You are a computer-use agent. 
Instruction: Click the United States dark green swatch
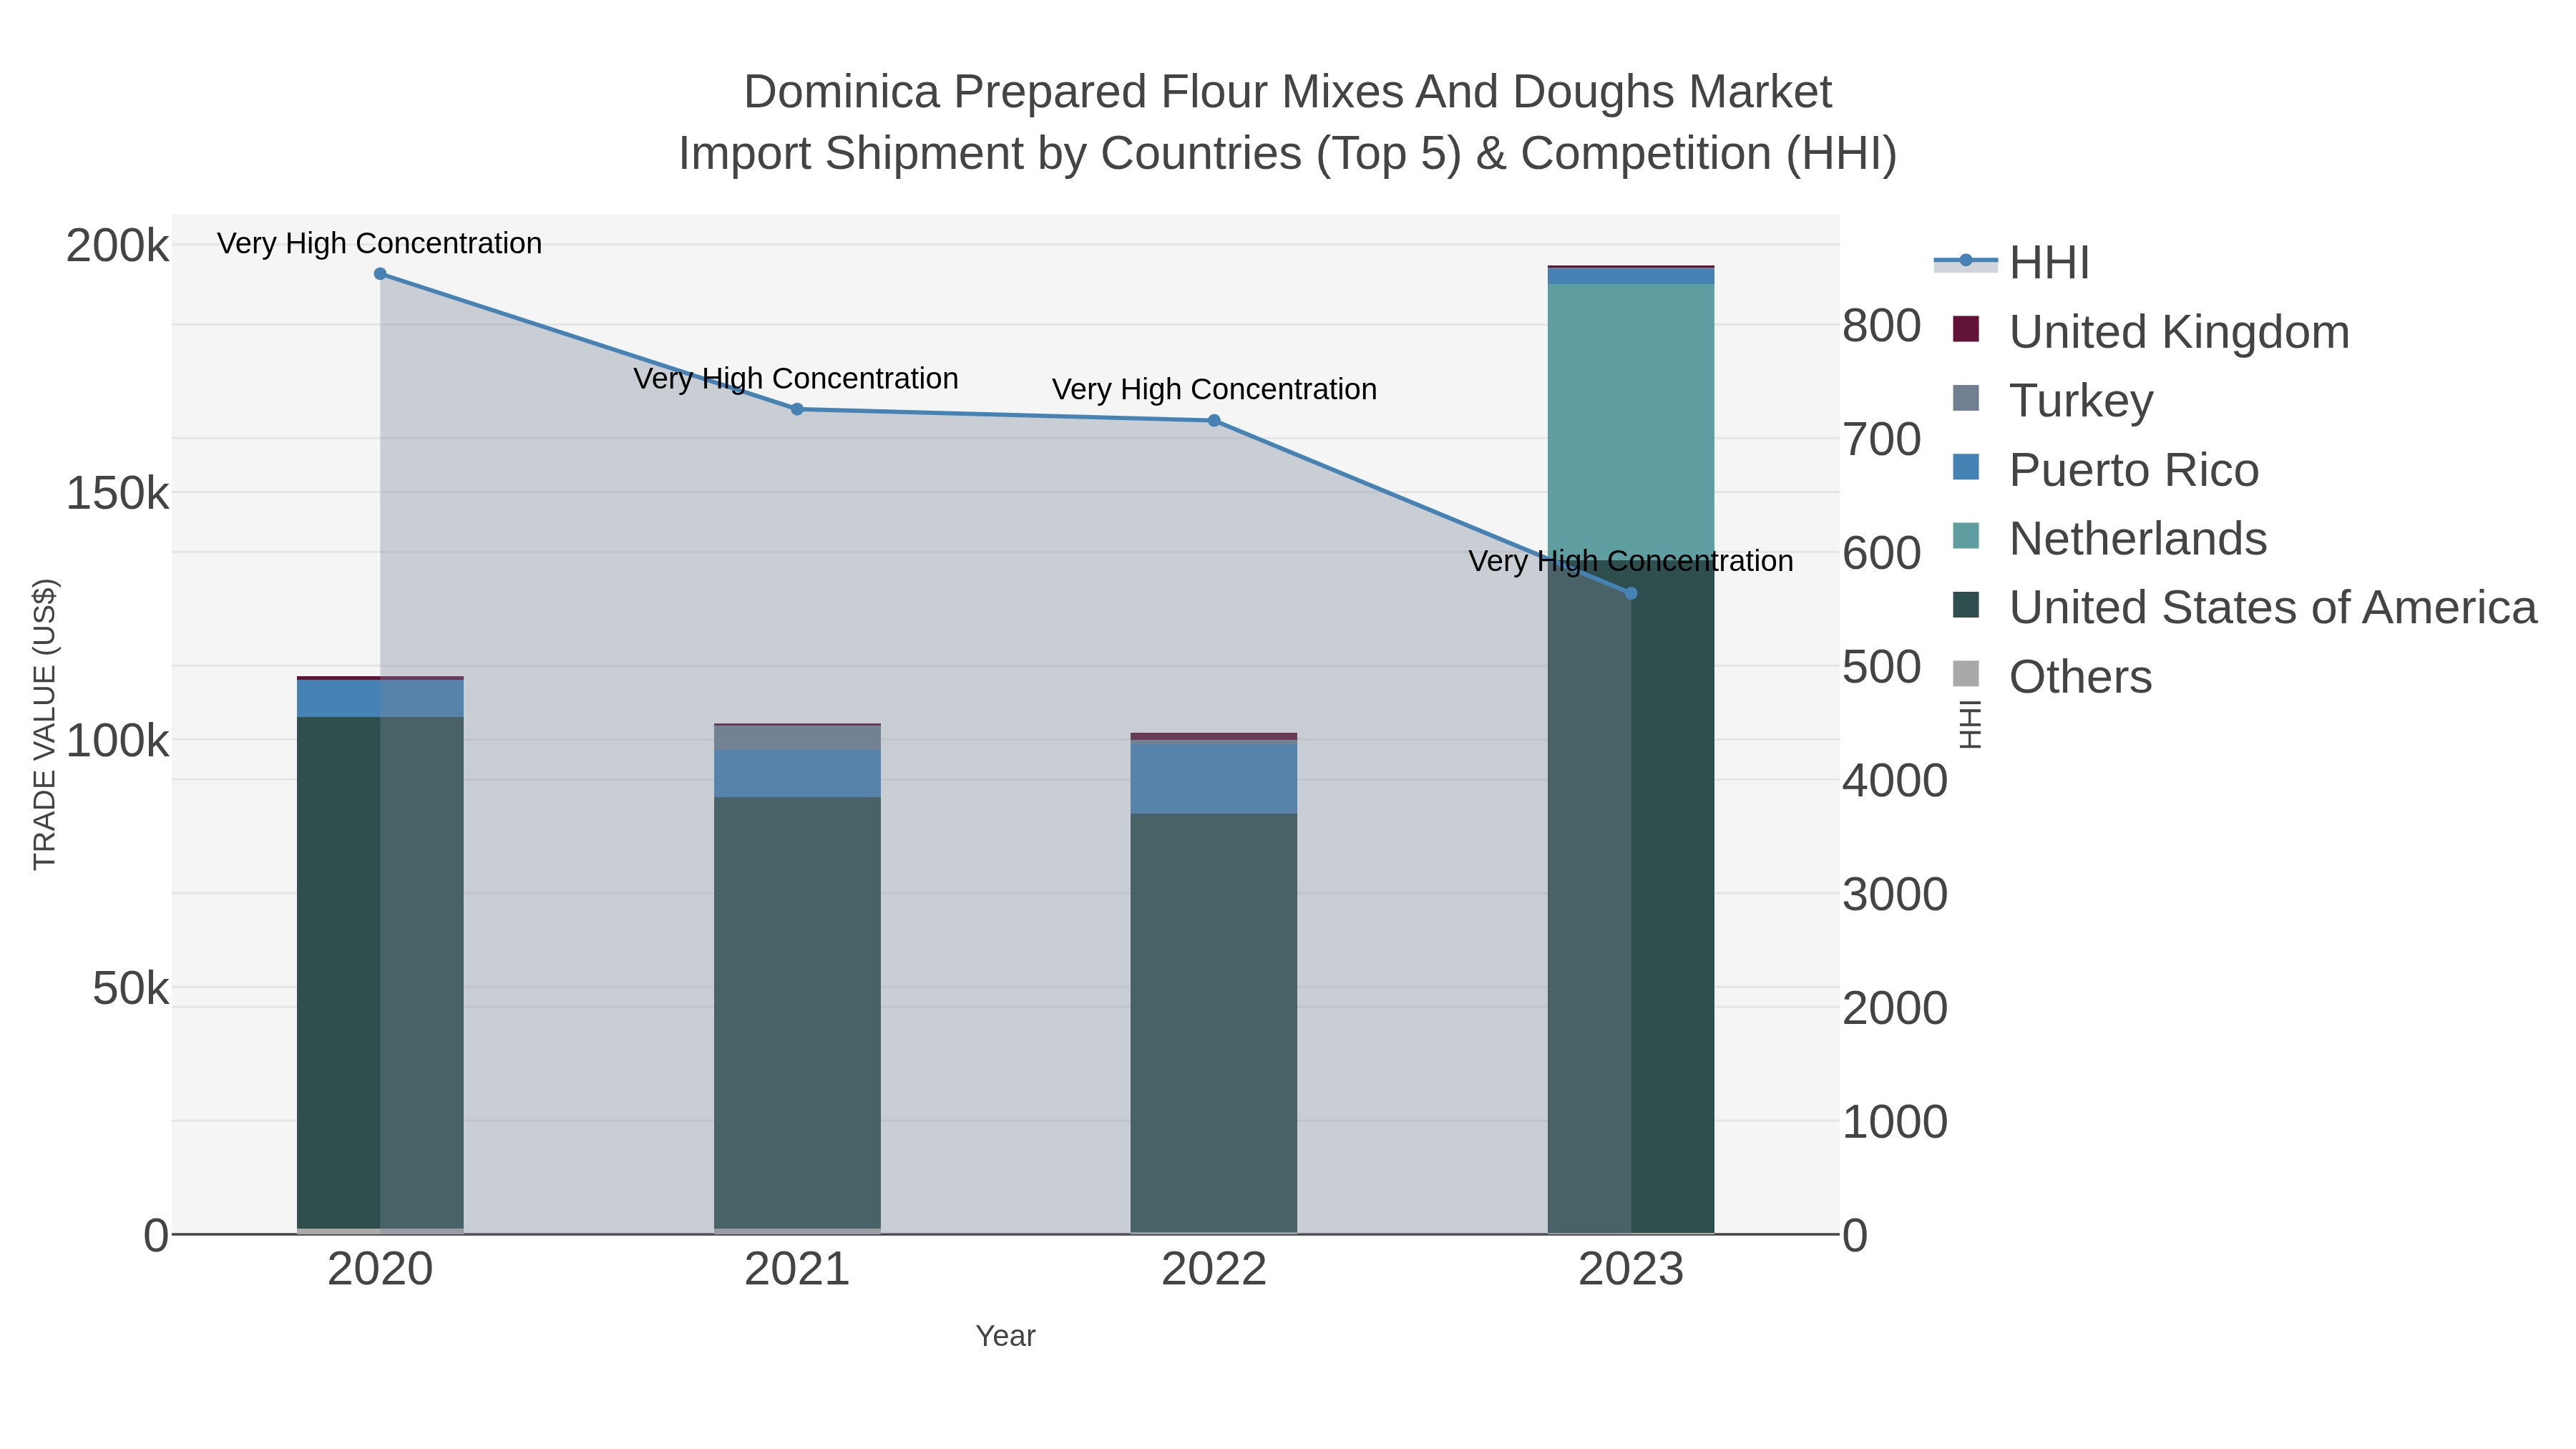1966,605
